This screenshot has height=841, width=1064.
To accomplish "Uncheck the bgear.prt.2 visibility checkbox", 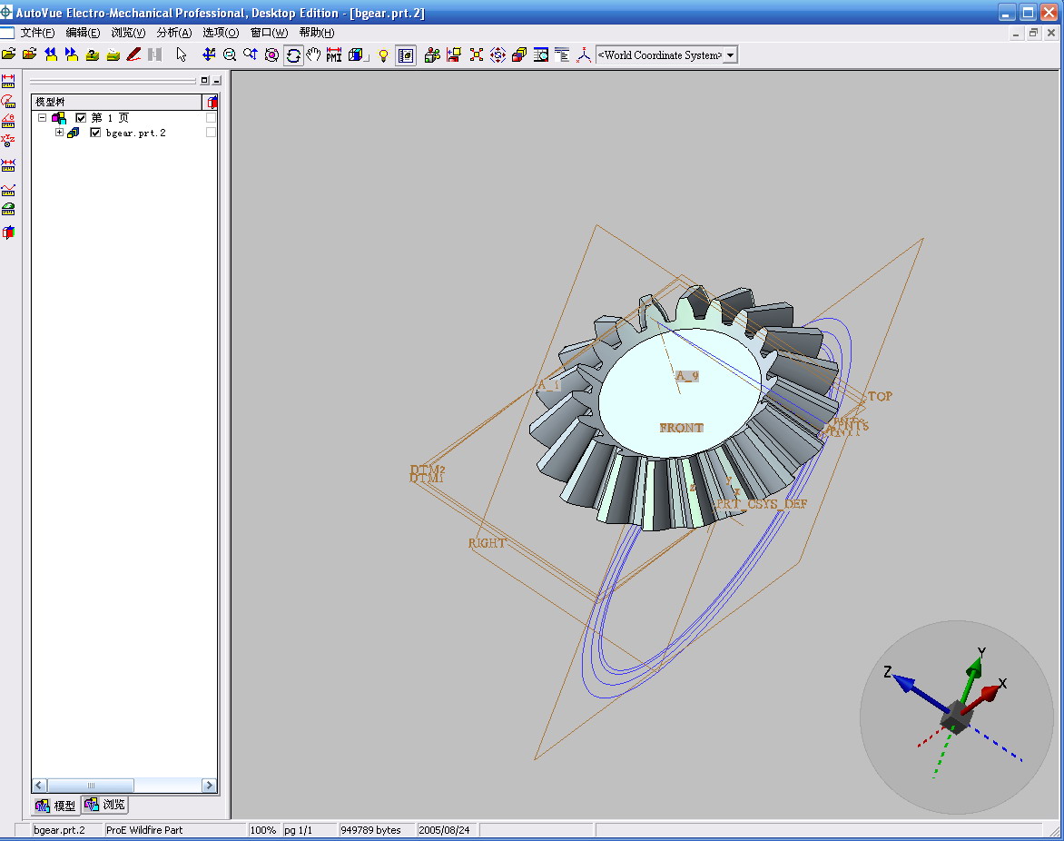I will coord(95,133).
